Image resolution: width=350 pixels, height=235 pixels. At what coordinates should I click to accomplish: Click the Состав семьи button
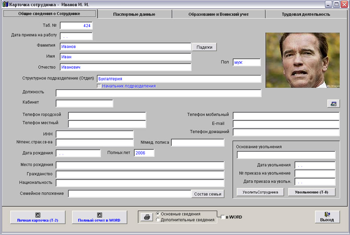[x=208, y=194]
